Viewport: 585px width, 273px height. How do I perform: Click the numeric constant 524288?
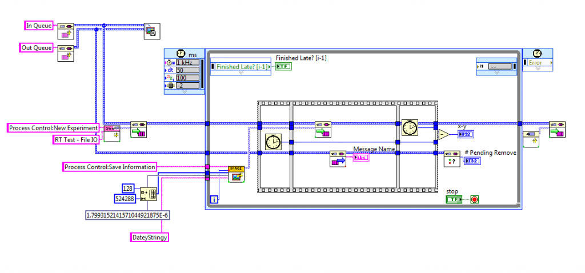click(x=125, y=199)
